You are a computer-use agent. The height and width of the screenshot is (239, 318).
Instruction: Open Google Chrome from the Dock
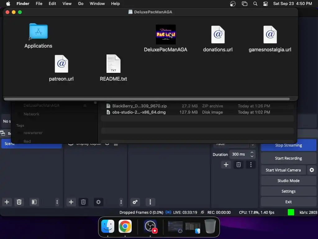coord(125,226)
